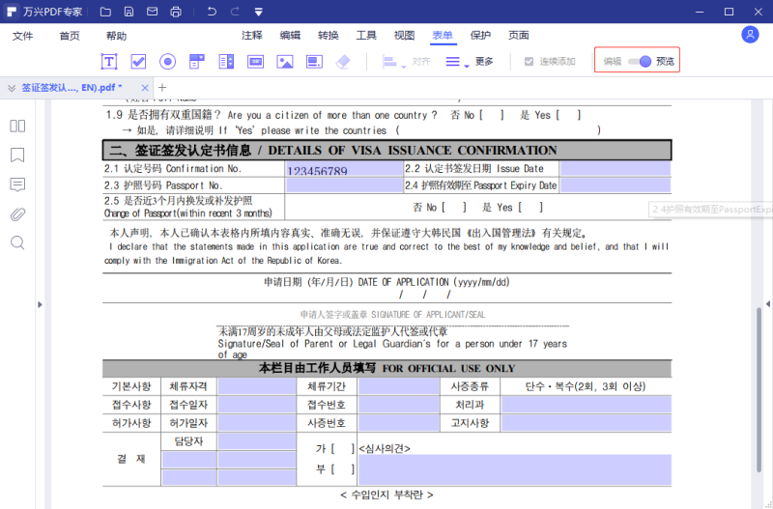Switch to the 工具 tab
The image size is (773, 509).
(x=366, y=36)
